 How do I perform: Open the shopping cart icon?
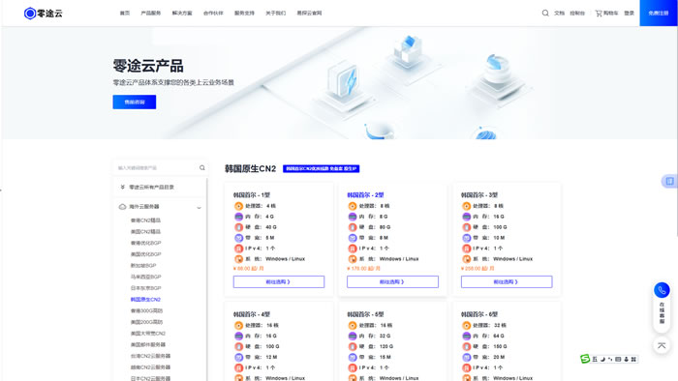[x=599, y=14]
